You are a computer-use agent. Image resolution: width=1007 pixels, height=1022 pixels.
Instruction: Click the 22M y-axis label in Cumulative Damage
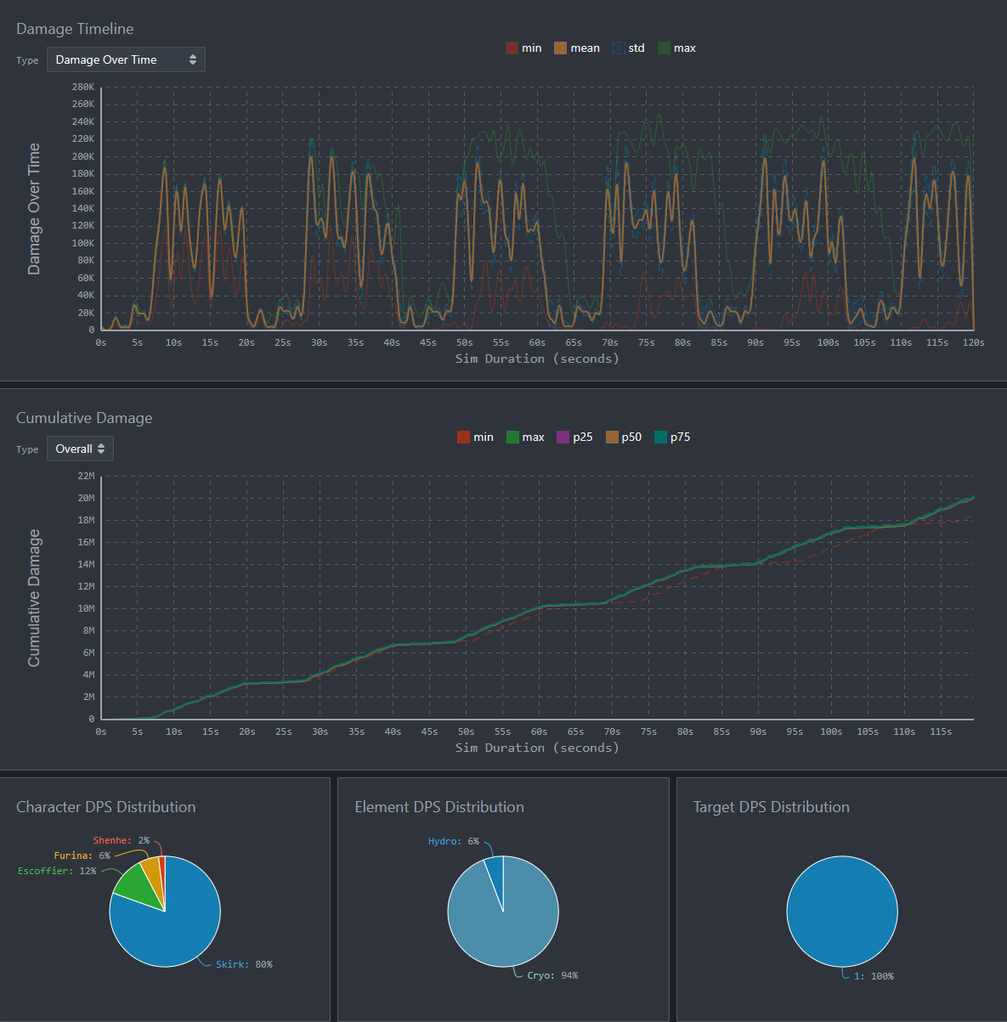tap(86, 476)
